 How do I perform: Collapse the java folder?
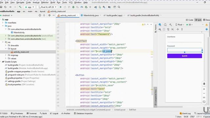point(3,26)
